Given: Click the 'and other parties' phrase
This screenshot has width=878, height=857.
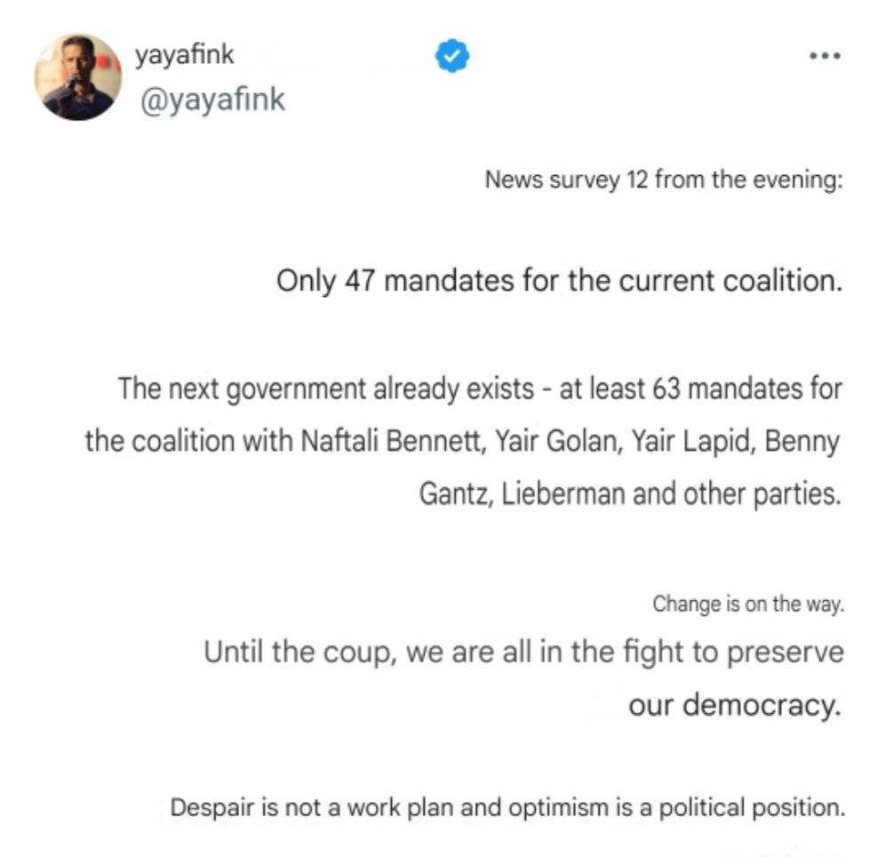Looking at the screenshot, I should pos(738,494).
